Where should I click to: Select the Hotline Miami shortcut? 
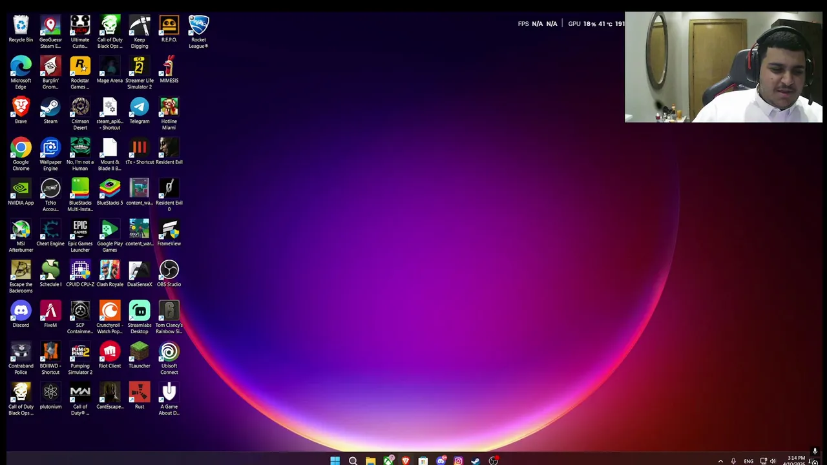(169, 114)
